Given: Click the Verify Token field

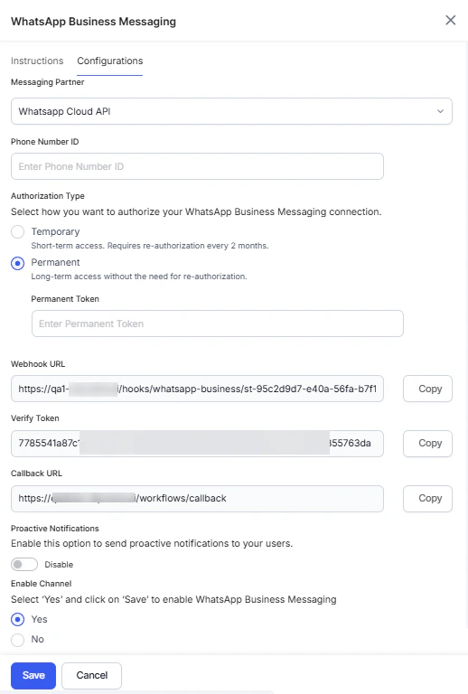Looking at the screenshot, I should (x=197, y=444).
